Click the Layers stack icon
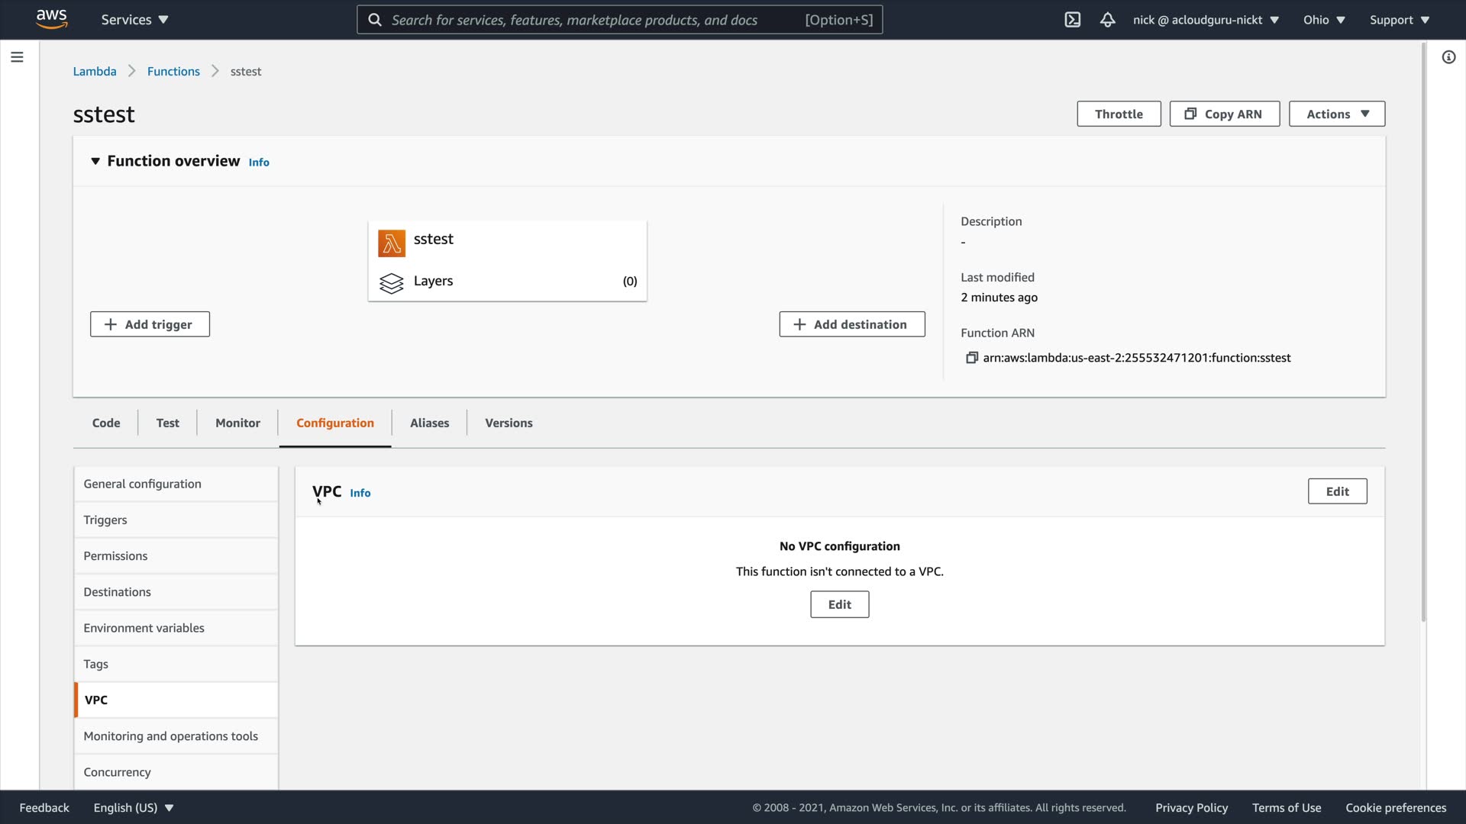Viewport: 1466px width, 824px height. point(392,283)
